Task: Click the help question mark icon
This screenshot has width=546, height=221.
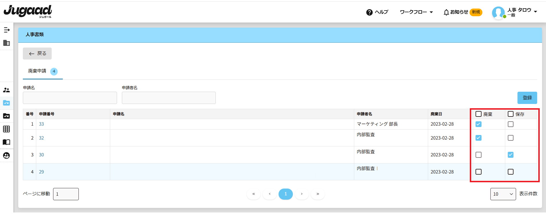Action: [369, 12]
